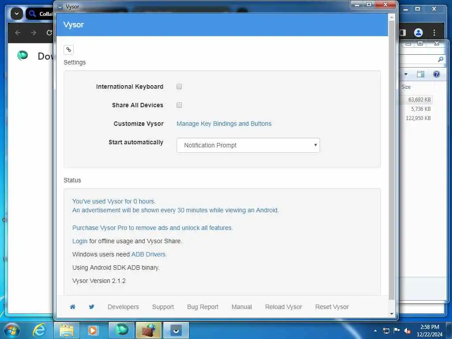Switch to the green browser taskbar icon
This screenshot has width=452, height=339.
(121, 330)
